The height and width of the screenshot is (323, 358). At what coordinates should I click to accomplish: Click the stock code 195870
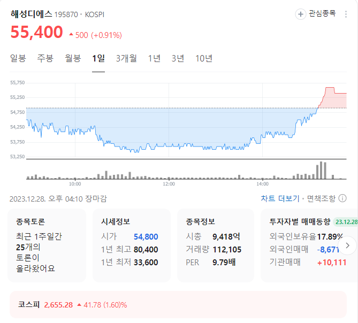66,14
